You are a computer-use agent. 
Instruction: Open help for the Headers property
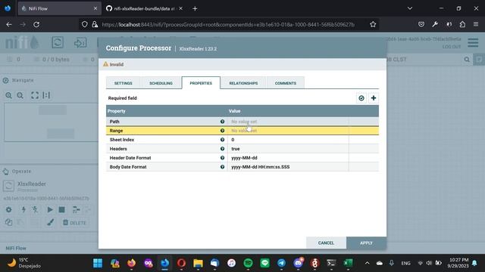(x=222, y=149)
